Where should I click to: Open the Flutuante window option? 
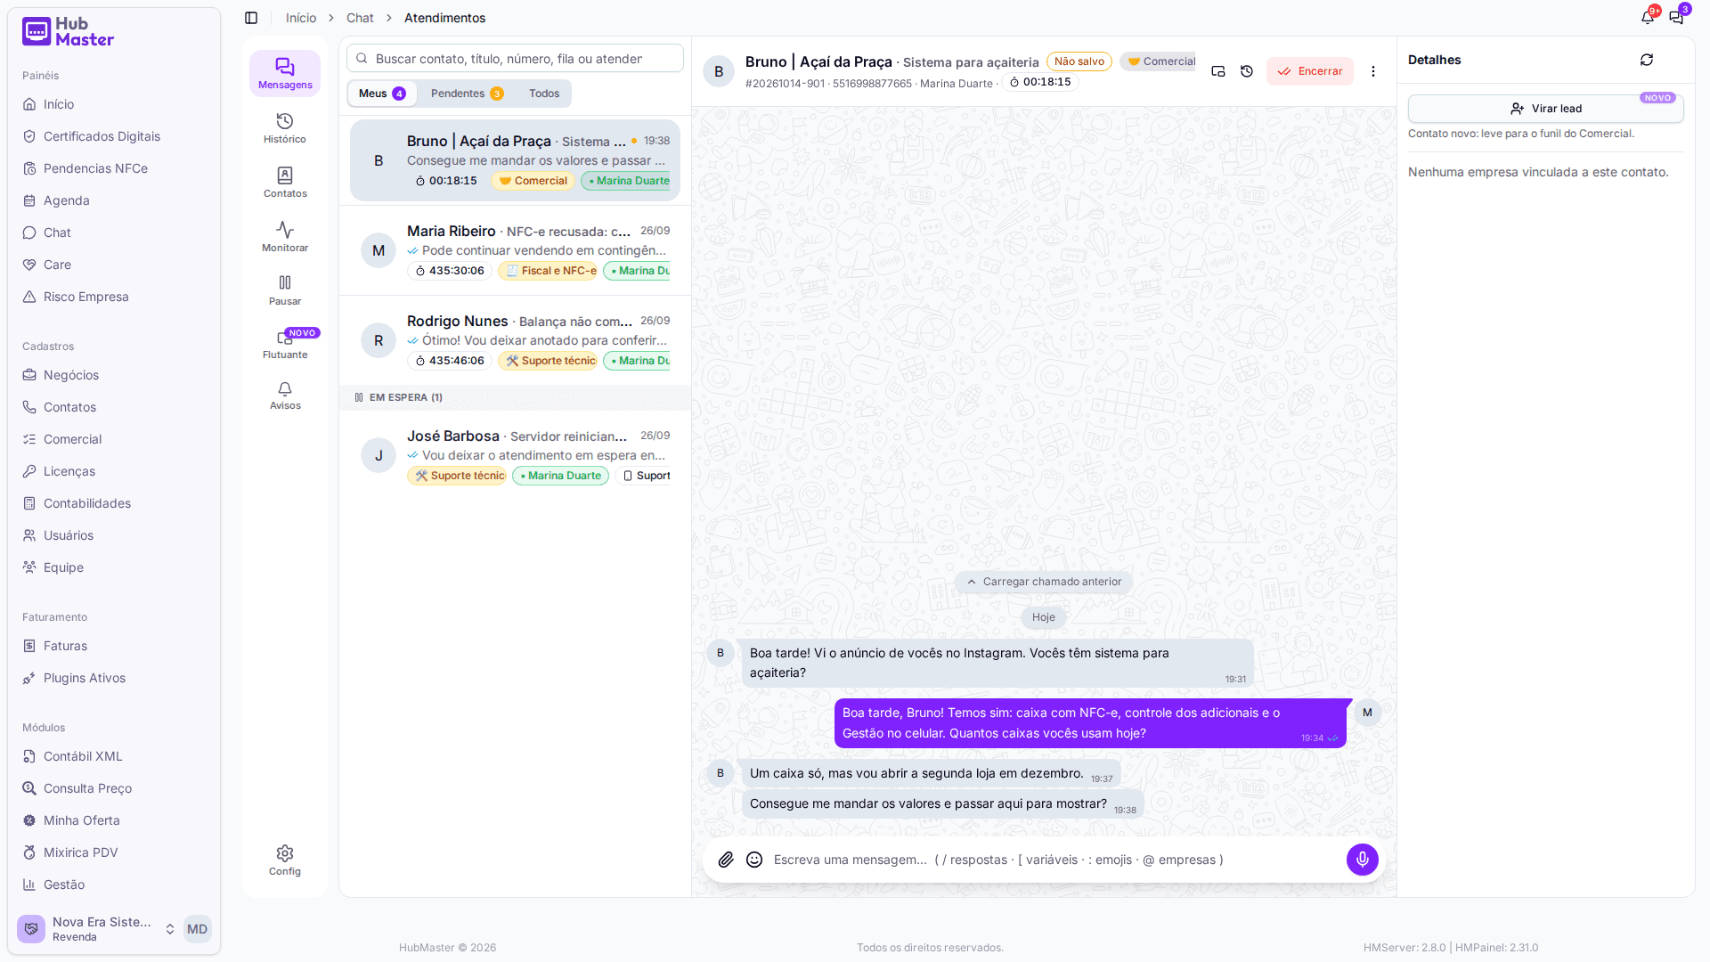pos(285,344)
